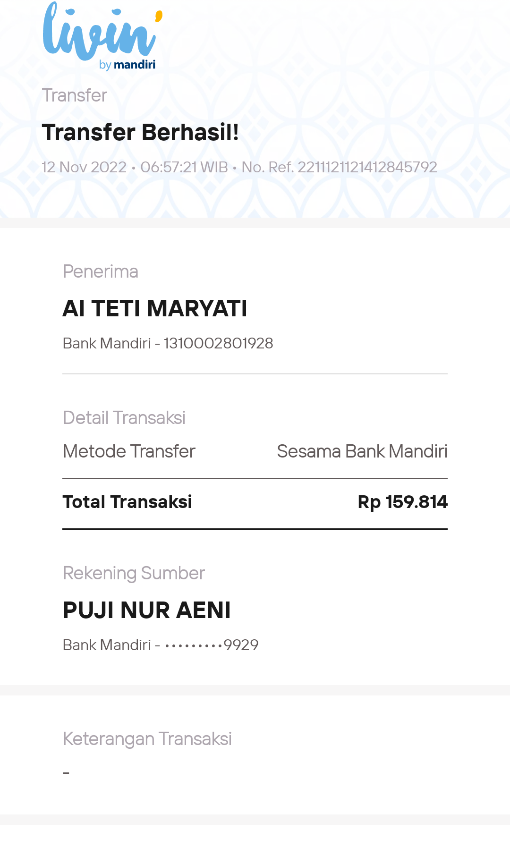
Task: Select the "Transfer Berhasil!" heading
Action: 140,132
